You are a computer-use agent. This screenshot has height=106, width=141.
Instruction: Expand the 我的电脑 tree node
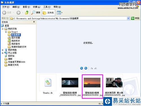[x=3, y=50]
